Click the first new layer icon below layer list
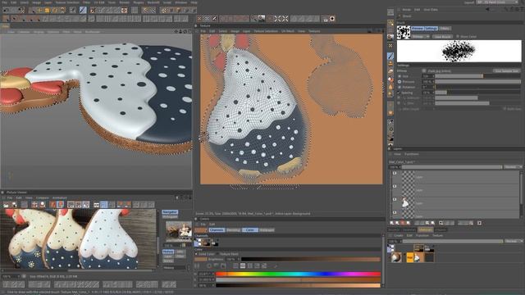Viewport: 525px width, 295px height. tap(392, 223)
